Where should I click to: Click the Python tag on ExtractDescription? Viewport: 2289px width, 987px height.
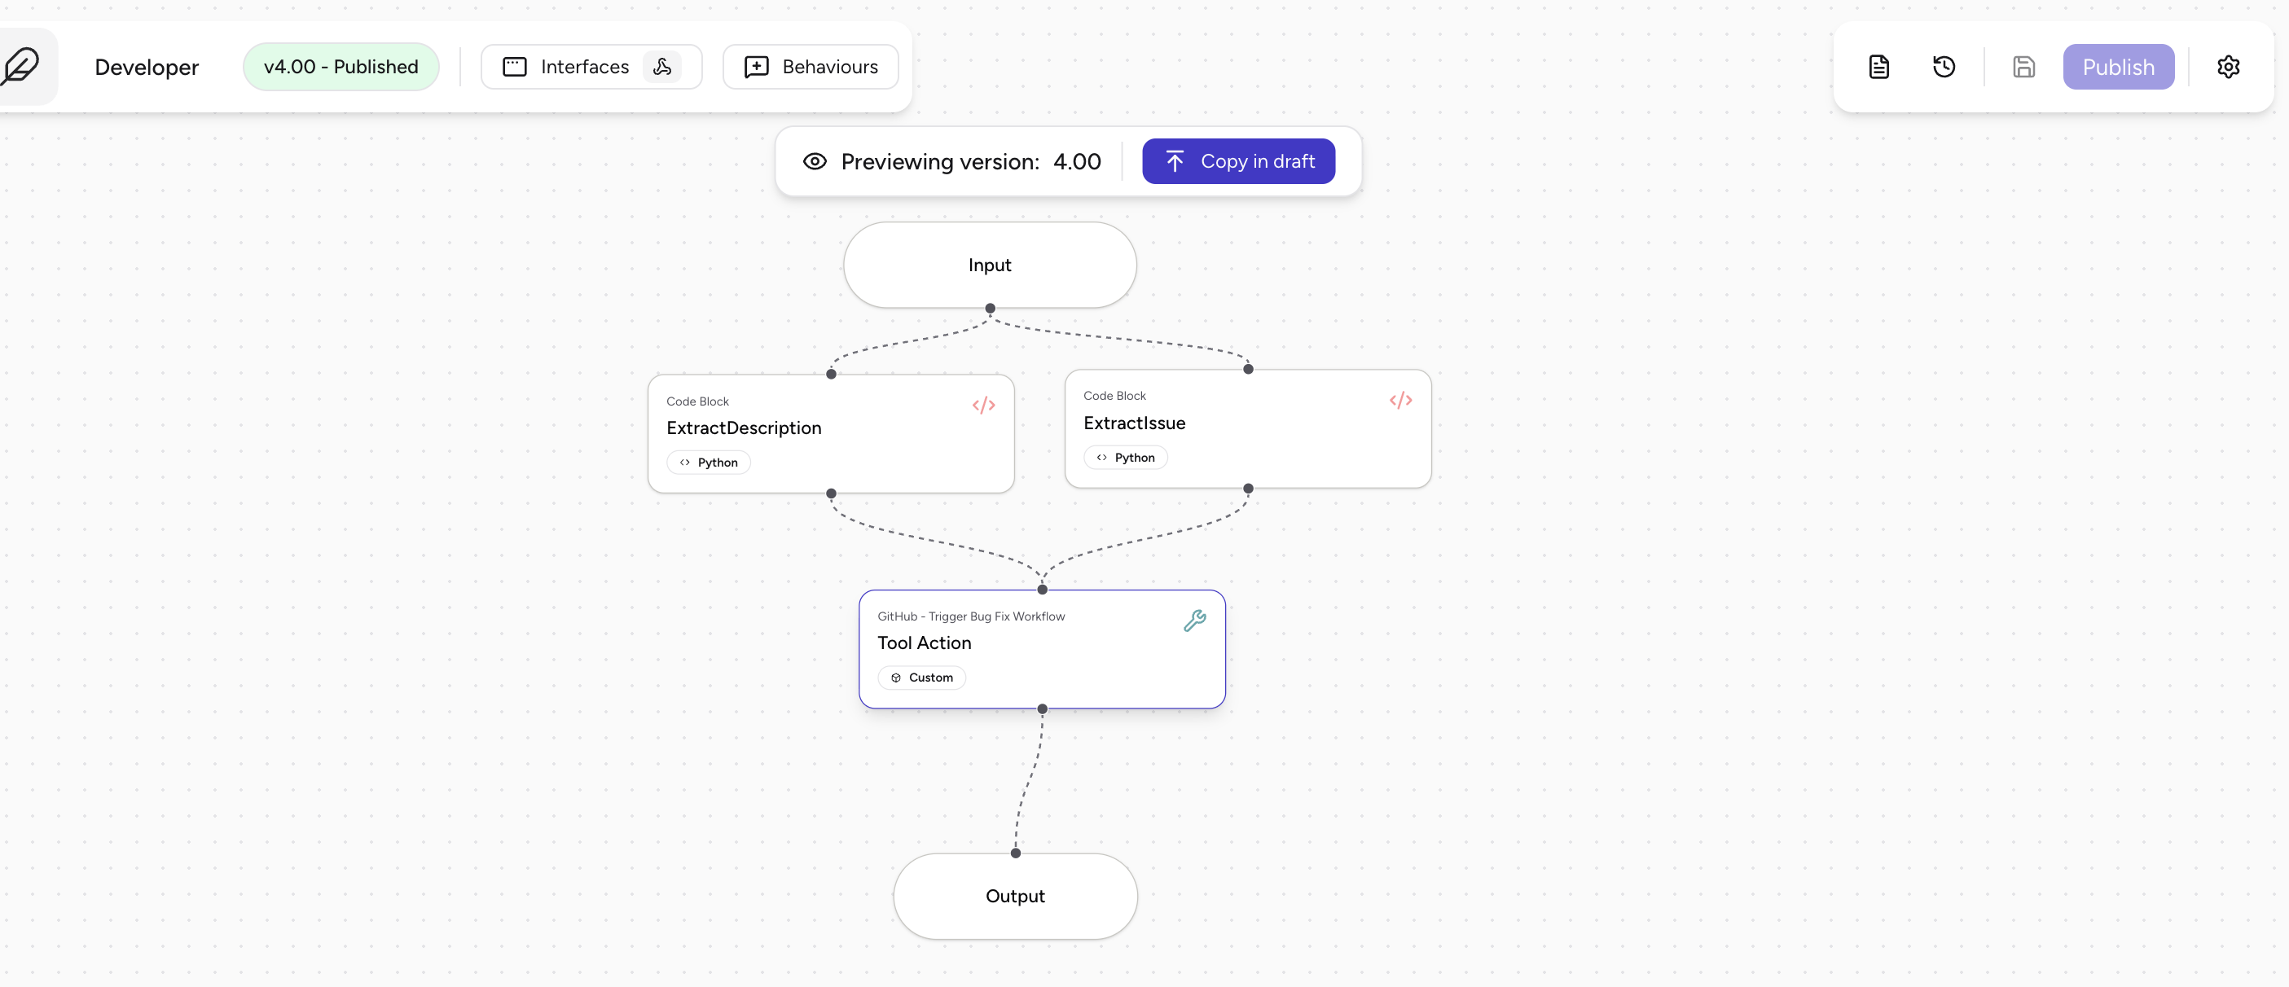coord(708,462)
